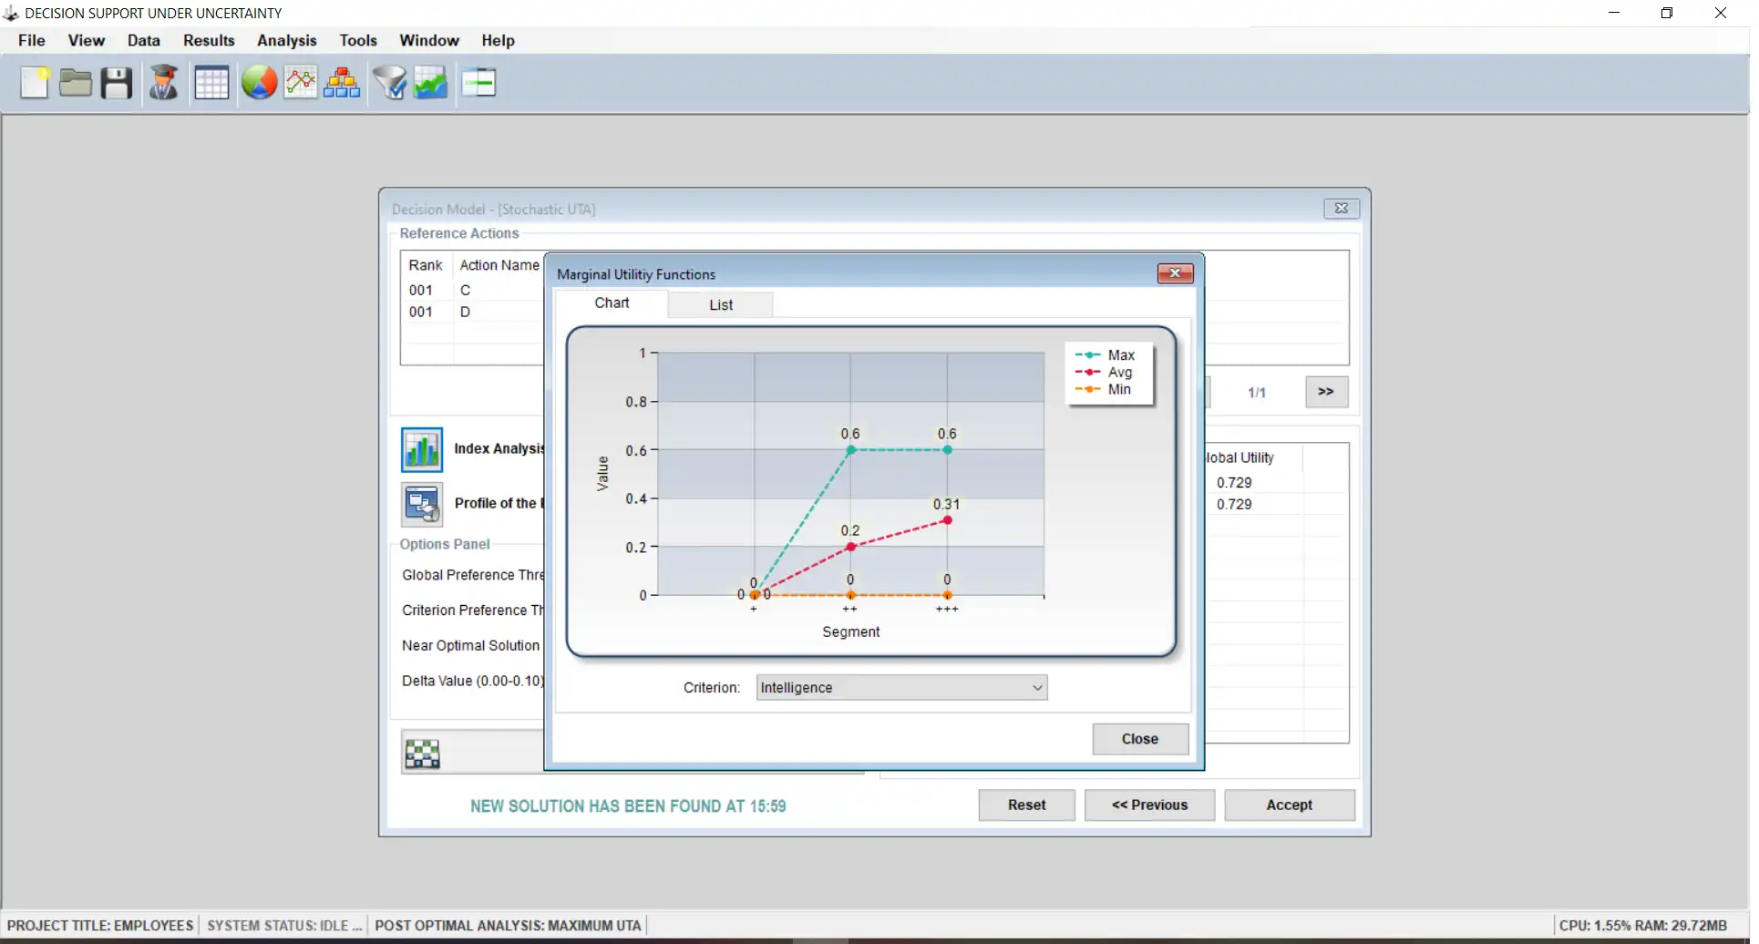Screen dimensions: 1759x944
Task: Click the Global Utility column header
Action: pos(1240,458)
